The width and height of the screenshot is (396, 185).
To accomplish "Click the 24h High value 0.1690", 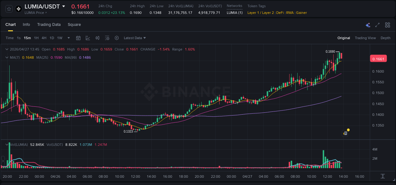I will pyautogui.click(x=136, y=13).
